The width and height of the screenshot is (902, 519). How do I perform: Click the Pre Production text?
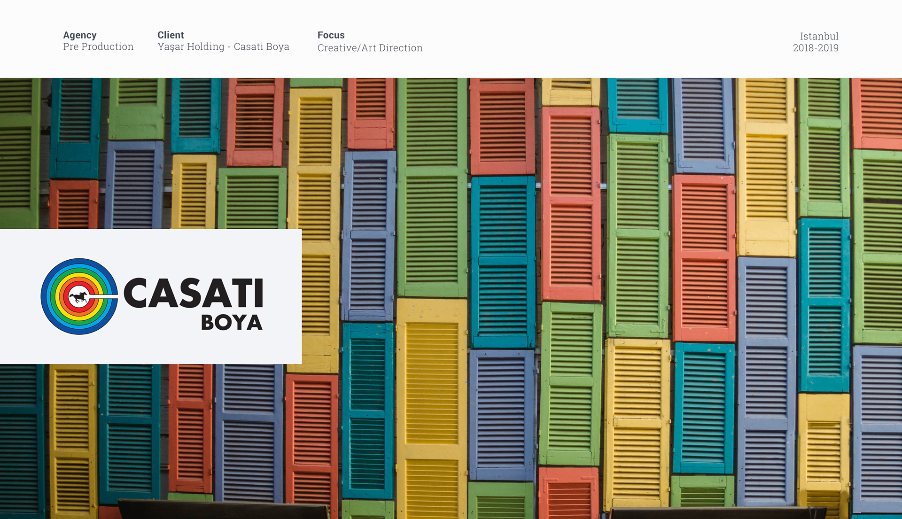(98, 47)
